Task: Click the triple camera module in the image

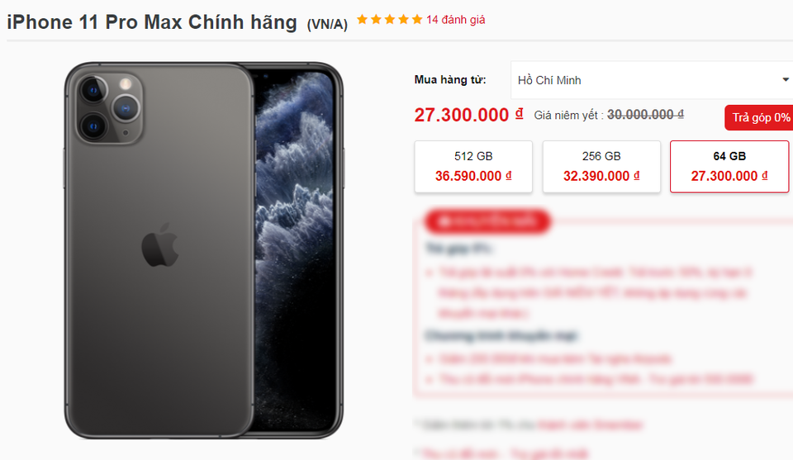Action: point(109,108)
